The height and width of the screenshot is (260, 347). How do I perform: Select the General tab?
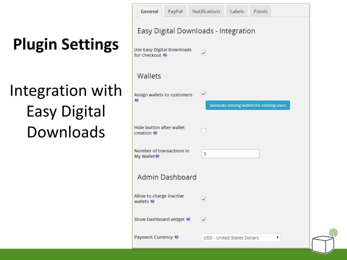(x=149, y=11)
